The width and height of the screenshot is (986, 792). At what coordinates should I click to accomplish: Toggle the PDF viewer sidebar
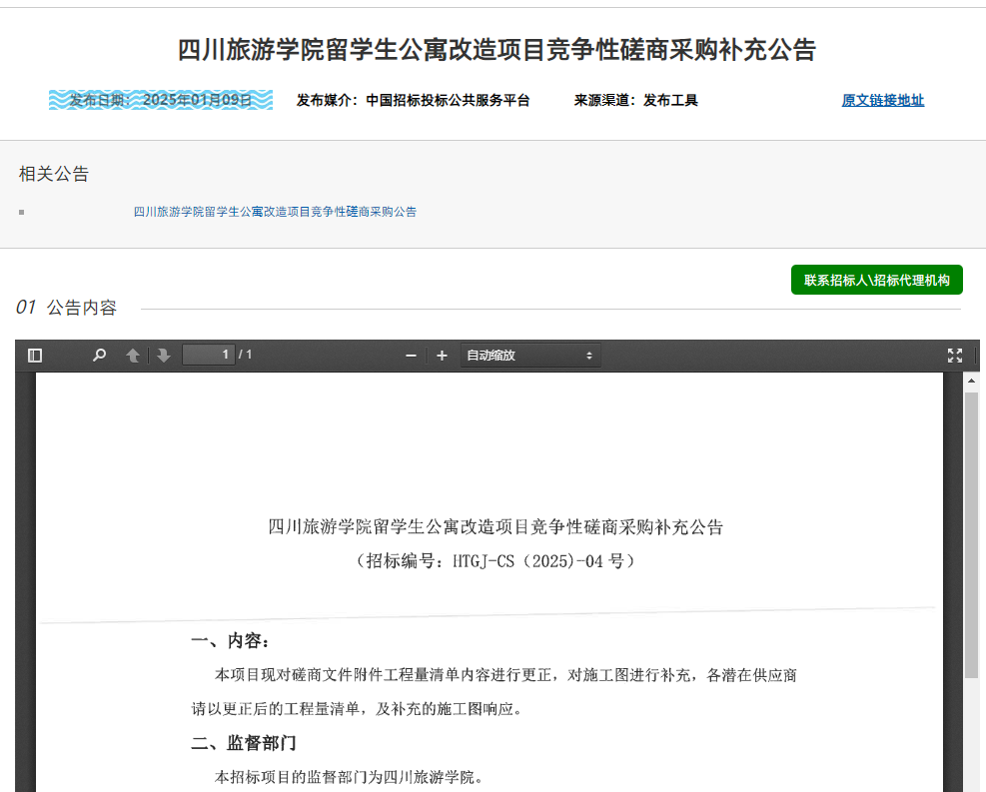[x=35, y=356]
